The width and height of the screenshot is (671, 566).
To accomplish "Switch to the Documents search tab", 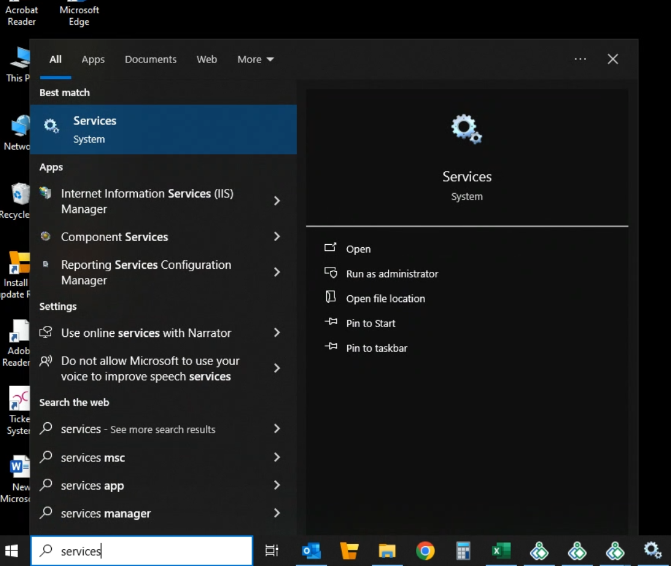I will (150, 60).
